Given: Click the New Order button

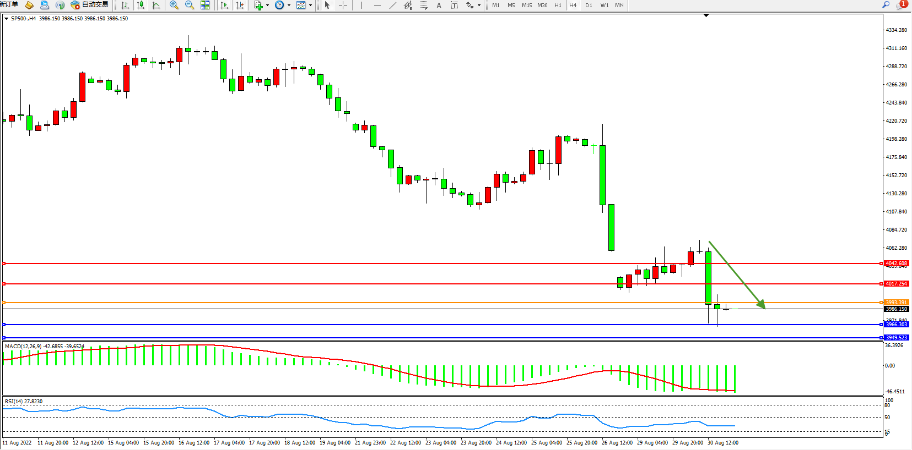Looking at the screenshot, I should coord(9,4).
